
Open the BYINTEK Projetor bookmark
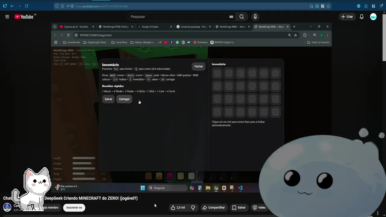[x=223, y=42]
